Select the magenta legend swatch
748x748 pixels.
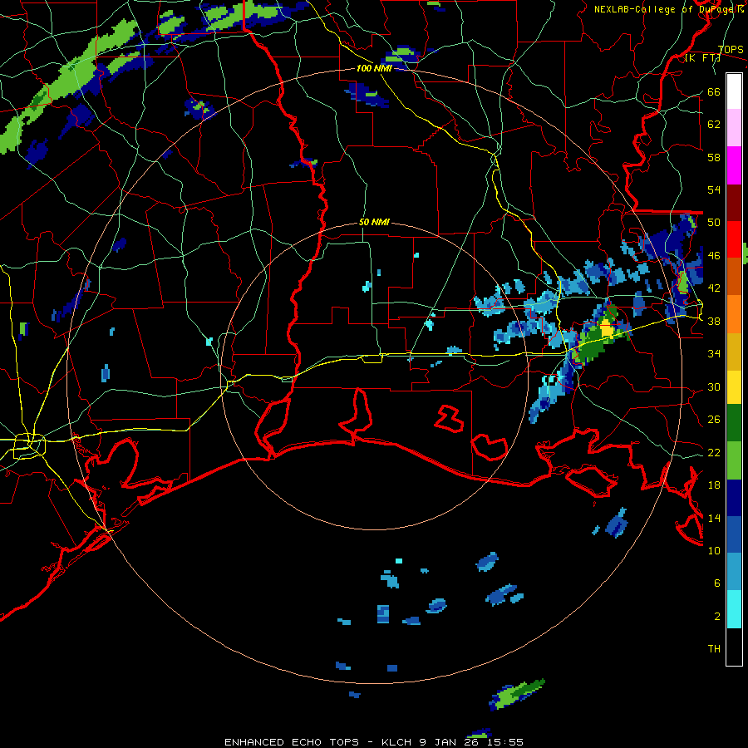coord(734,165)
